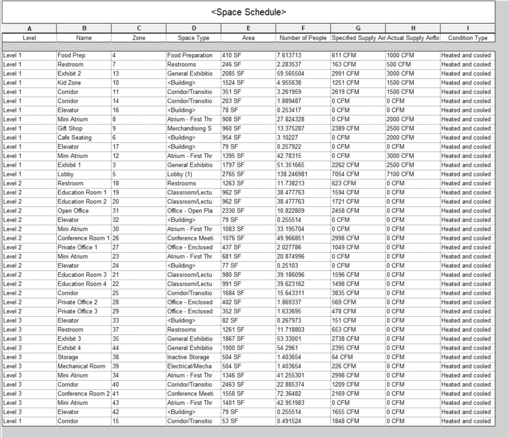
Task: Click the Condition Type heading
Action: point(468,38)
